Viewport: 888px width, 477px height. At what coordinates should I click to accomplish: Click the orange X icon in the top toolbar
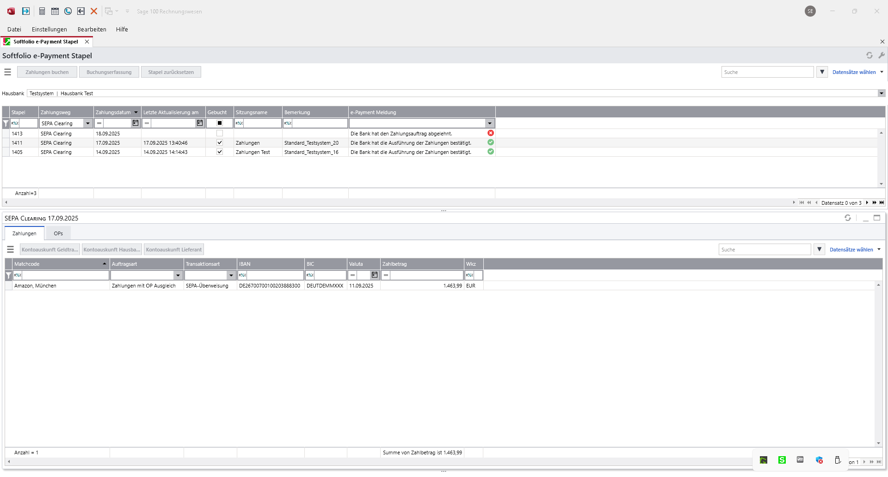pos(94,11)
